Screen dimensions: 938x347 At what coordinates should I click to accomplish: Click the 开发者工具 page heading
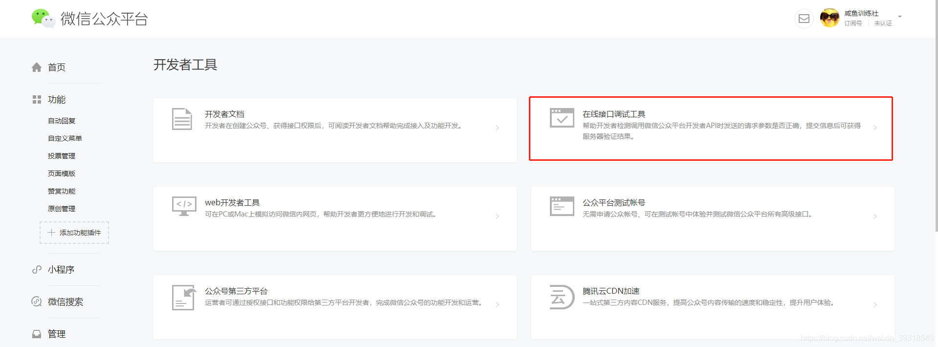point(185,65)
